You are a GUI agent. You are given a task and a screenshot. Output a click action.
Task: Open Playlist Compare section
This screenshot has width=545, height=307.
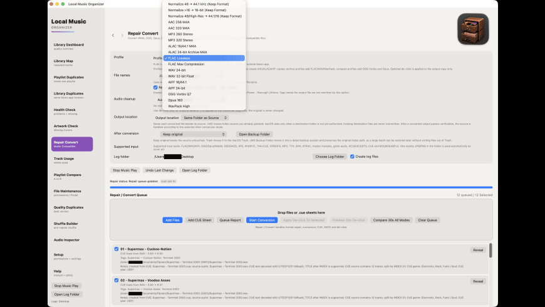pyautogui.click(x=72, y=177)
